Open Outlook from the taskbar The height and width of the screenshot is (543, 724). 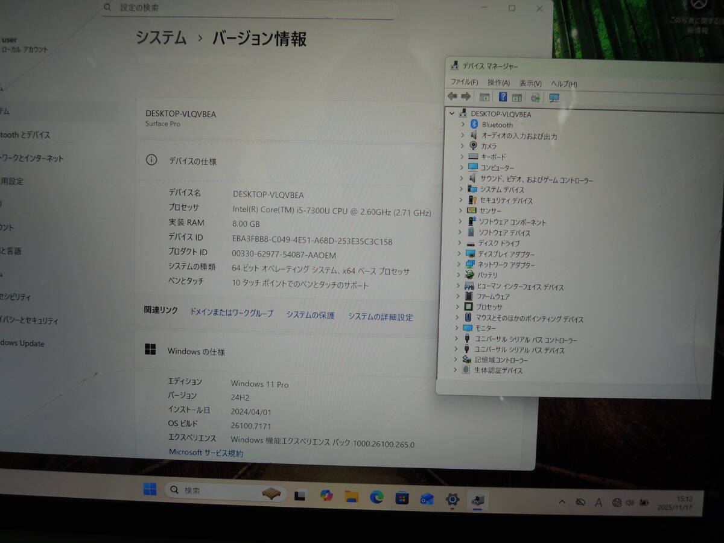pos(427,499)
